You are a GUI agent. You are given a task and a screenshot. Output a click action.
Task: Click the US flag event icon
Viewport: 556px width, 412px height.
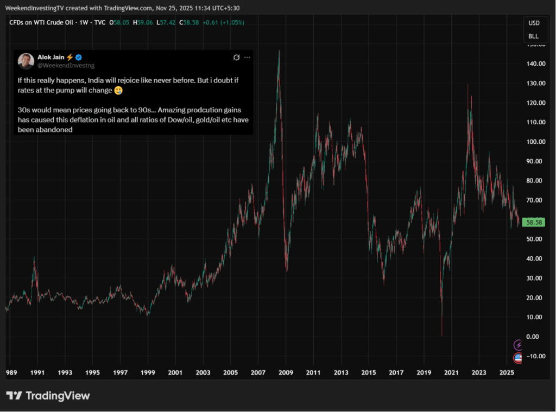[518, 358]
